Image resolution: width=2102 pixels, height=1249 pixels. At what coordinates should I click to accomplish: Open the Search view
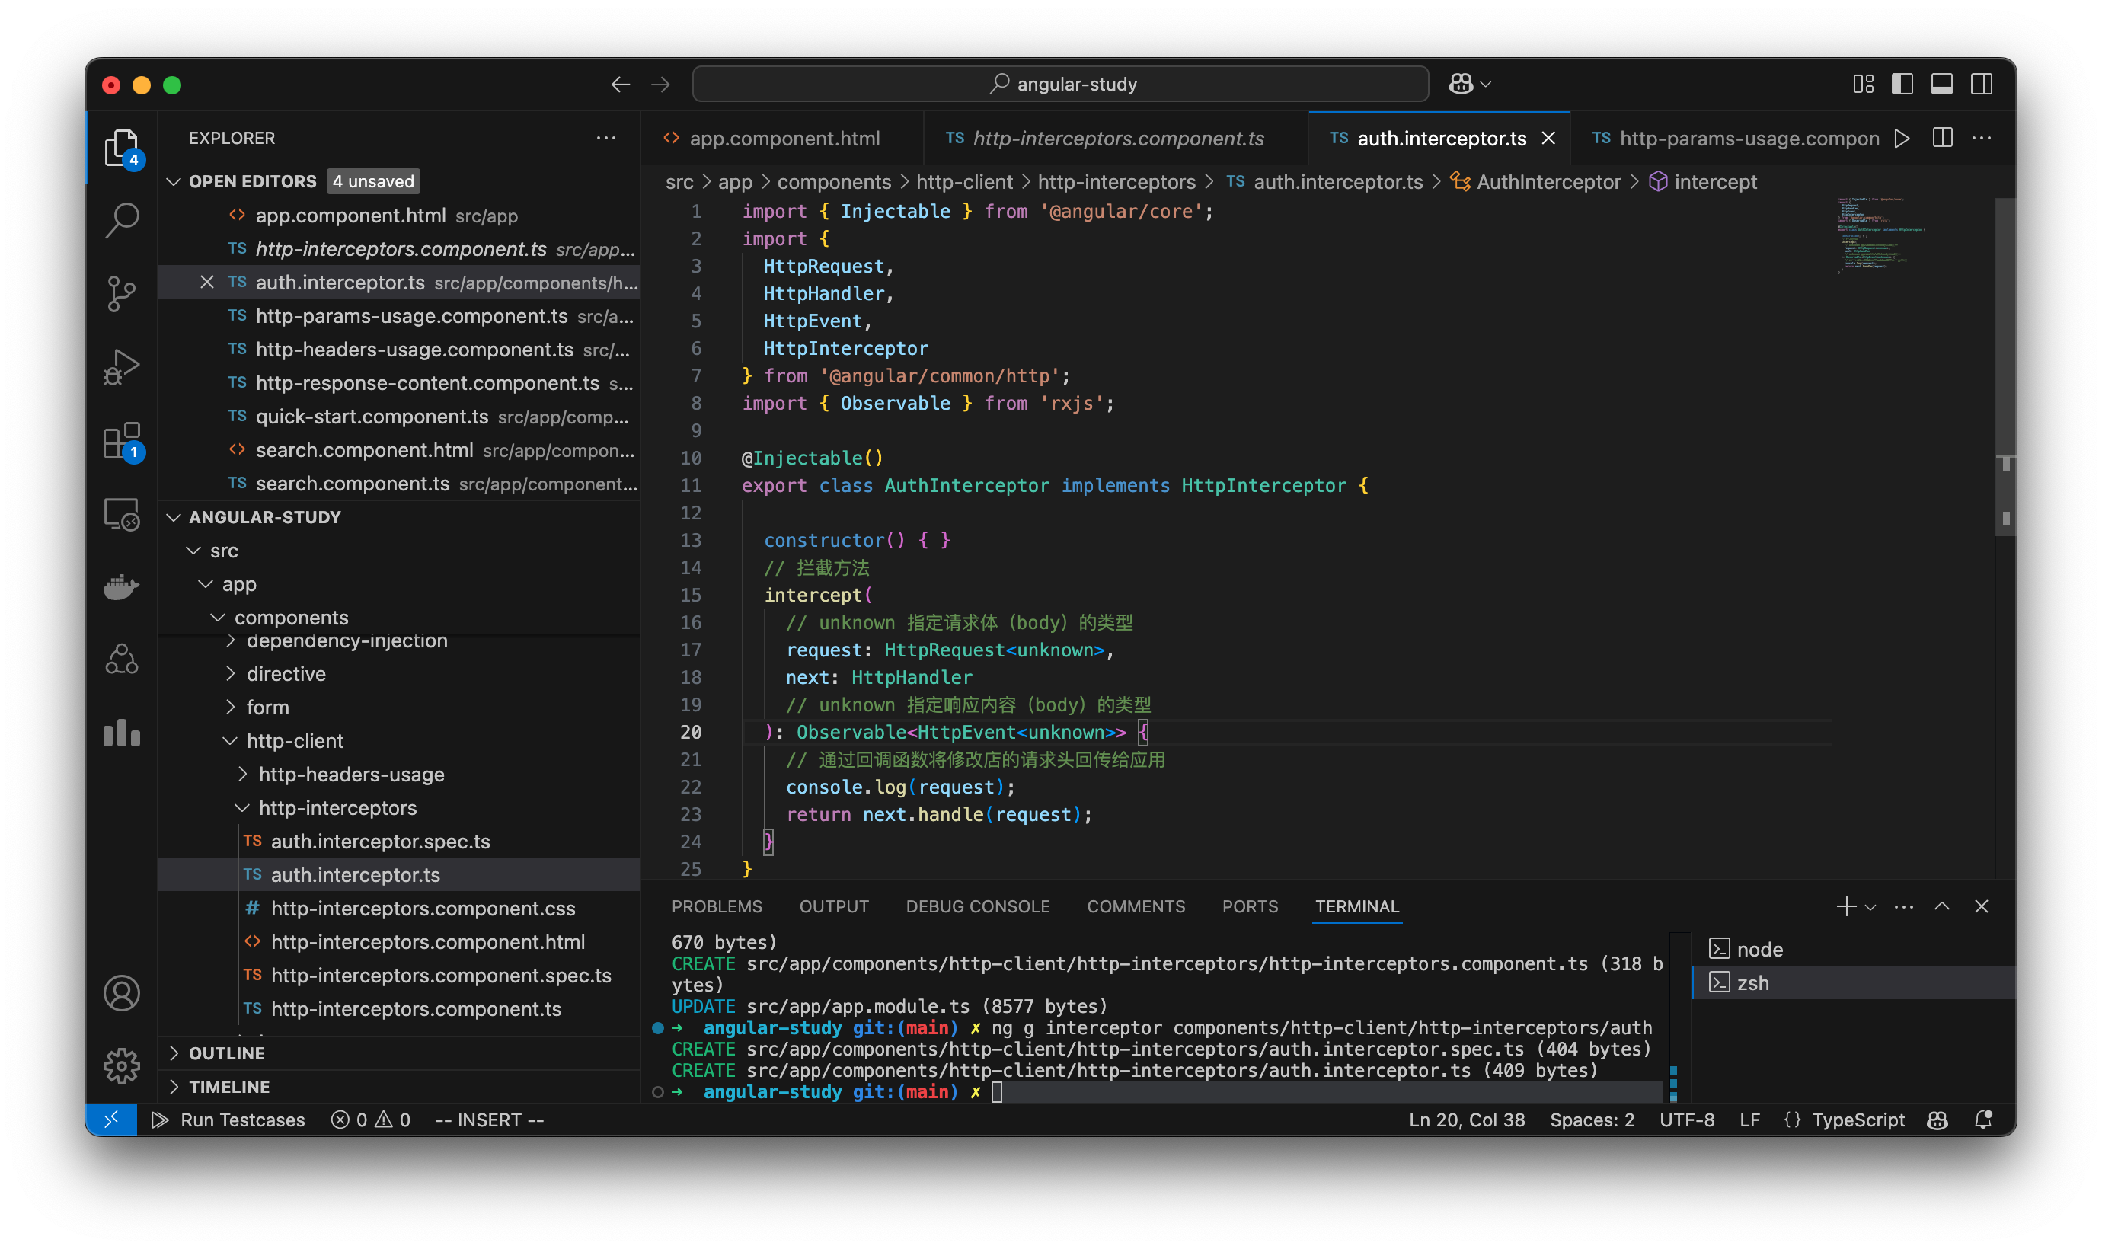point(121,219)
